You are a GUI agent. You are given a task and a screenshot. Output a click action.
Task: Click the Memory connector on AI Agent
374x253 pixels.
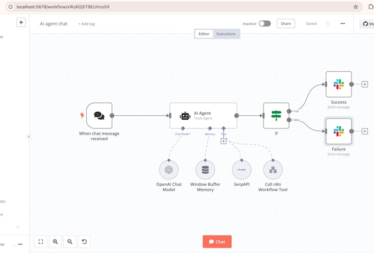point(210,128)
